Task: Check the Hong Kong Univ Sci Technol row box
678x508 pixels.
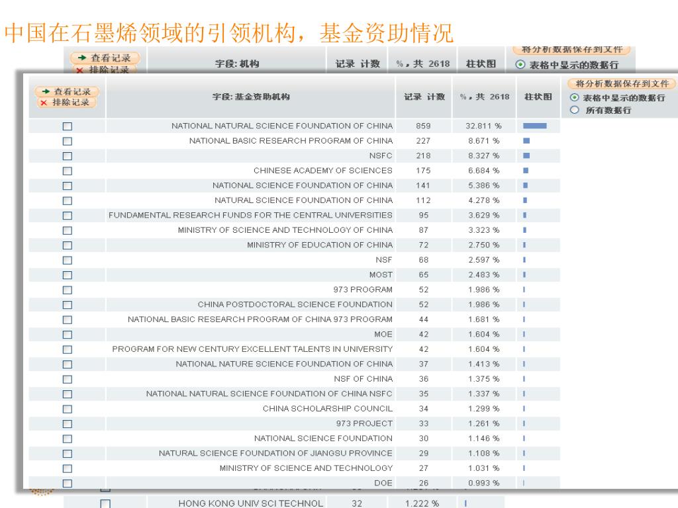Action: [105, 503]
